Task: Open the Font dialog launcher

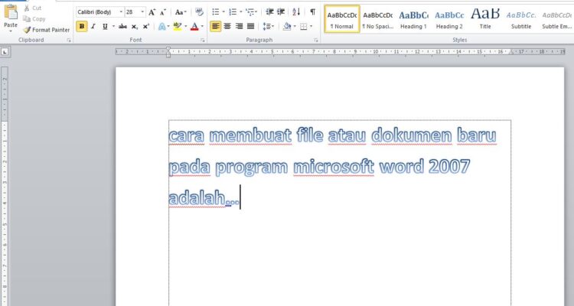Action: click(203, 41)
